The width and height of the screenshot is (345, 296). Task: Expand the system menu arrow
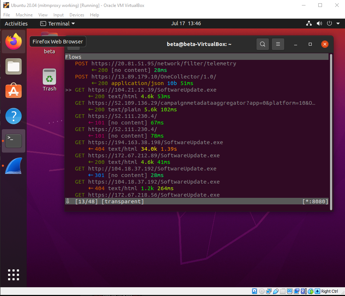[338, 23]
